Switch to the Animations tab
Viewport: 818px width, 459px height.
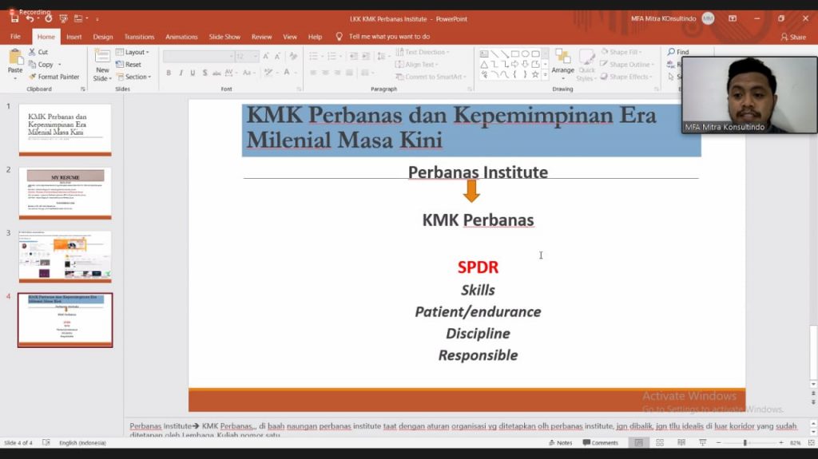point(181,37)
